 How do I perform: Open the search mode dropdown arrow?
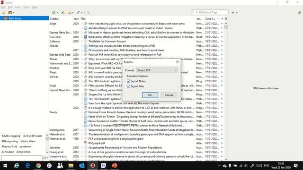pos(196,12)
